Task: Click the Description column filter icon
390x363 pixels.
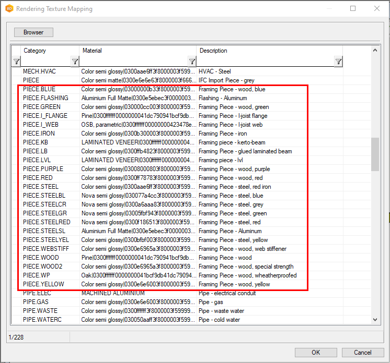Action: 338,62
